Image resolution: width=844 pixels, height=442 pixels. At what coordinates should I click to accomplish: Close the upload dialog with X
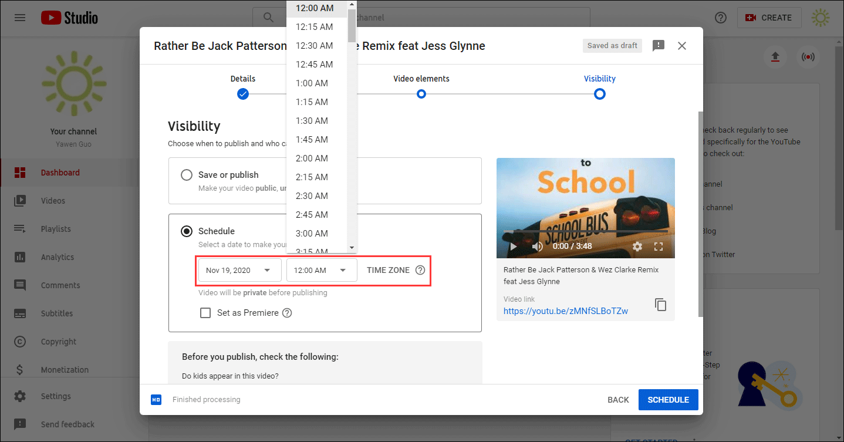point(682,46)
